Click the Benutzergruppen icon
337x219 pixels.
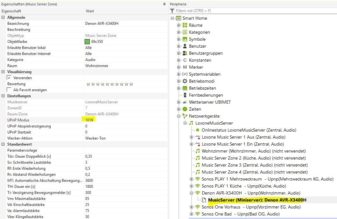185,53
